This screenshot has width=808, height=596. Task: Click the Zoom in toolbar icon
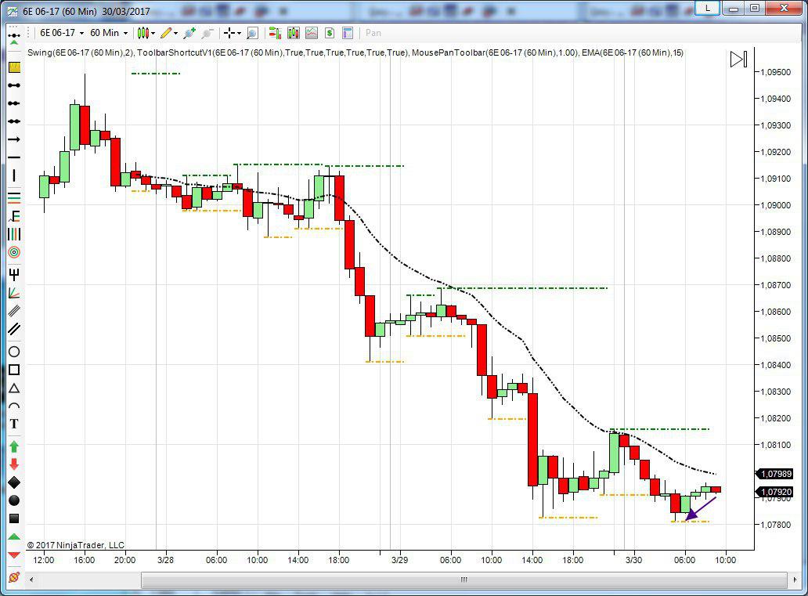coord(189,33)
